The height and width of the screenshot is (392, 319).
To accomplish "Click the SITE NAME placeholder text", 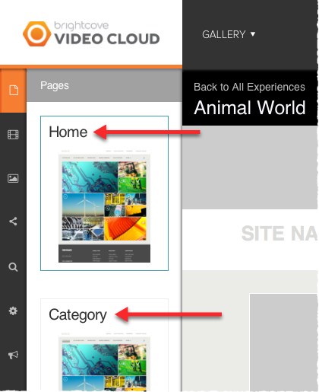I will (280, 234).
